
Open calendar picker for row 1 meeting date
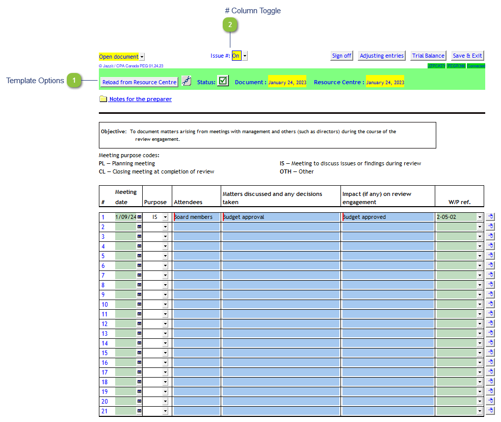[139, 217]
